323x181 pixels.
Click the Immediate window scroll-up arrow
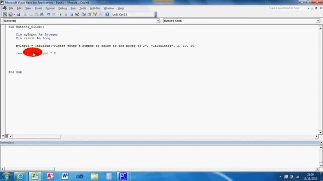[x=321, y=147]
